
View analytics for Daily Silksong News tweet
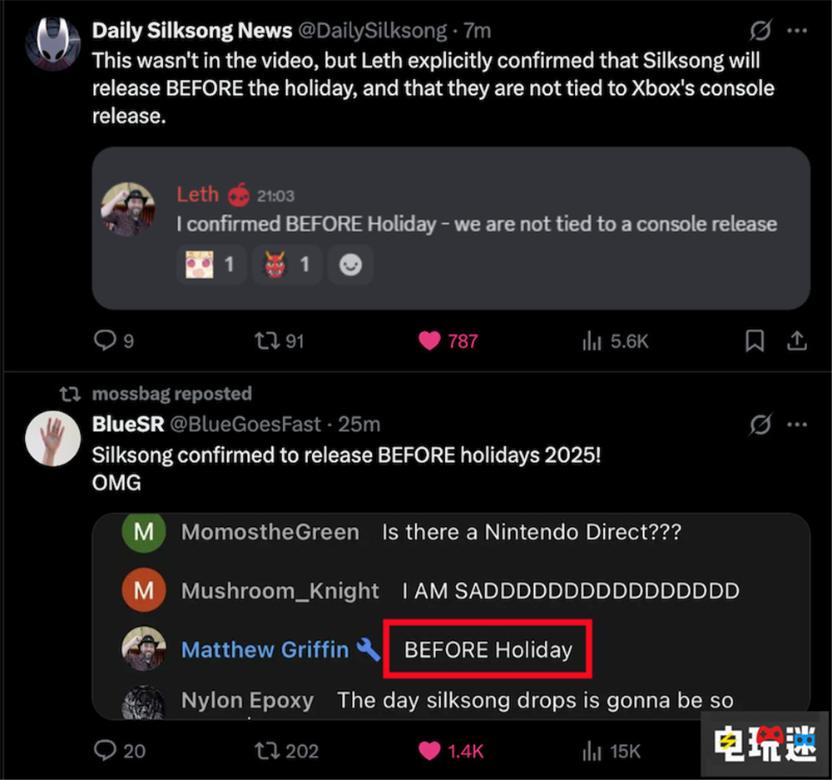click(592, 340)
